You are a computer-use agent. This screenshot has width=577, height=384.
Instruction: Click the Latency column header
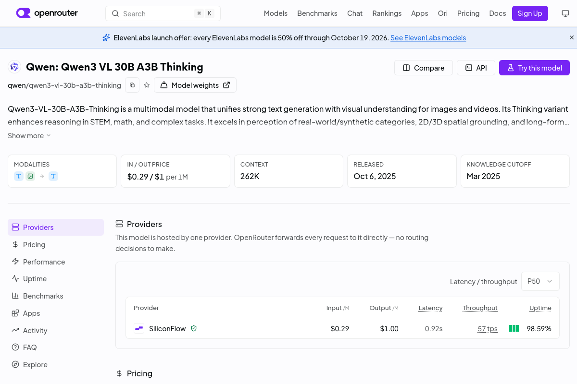[x=430, y=308]
